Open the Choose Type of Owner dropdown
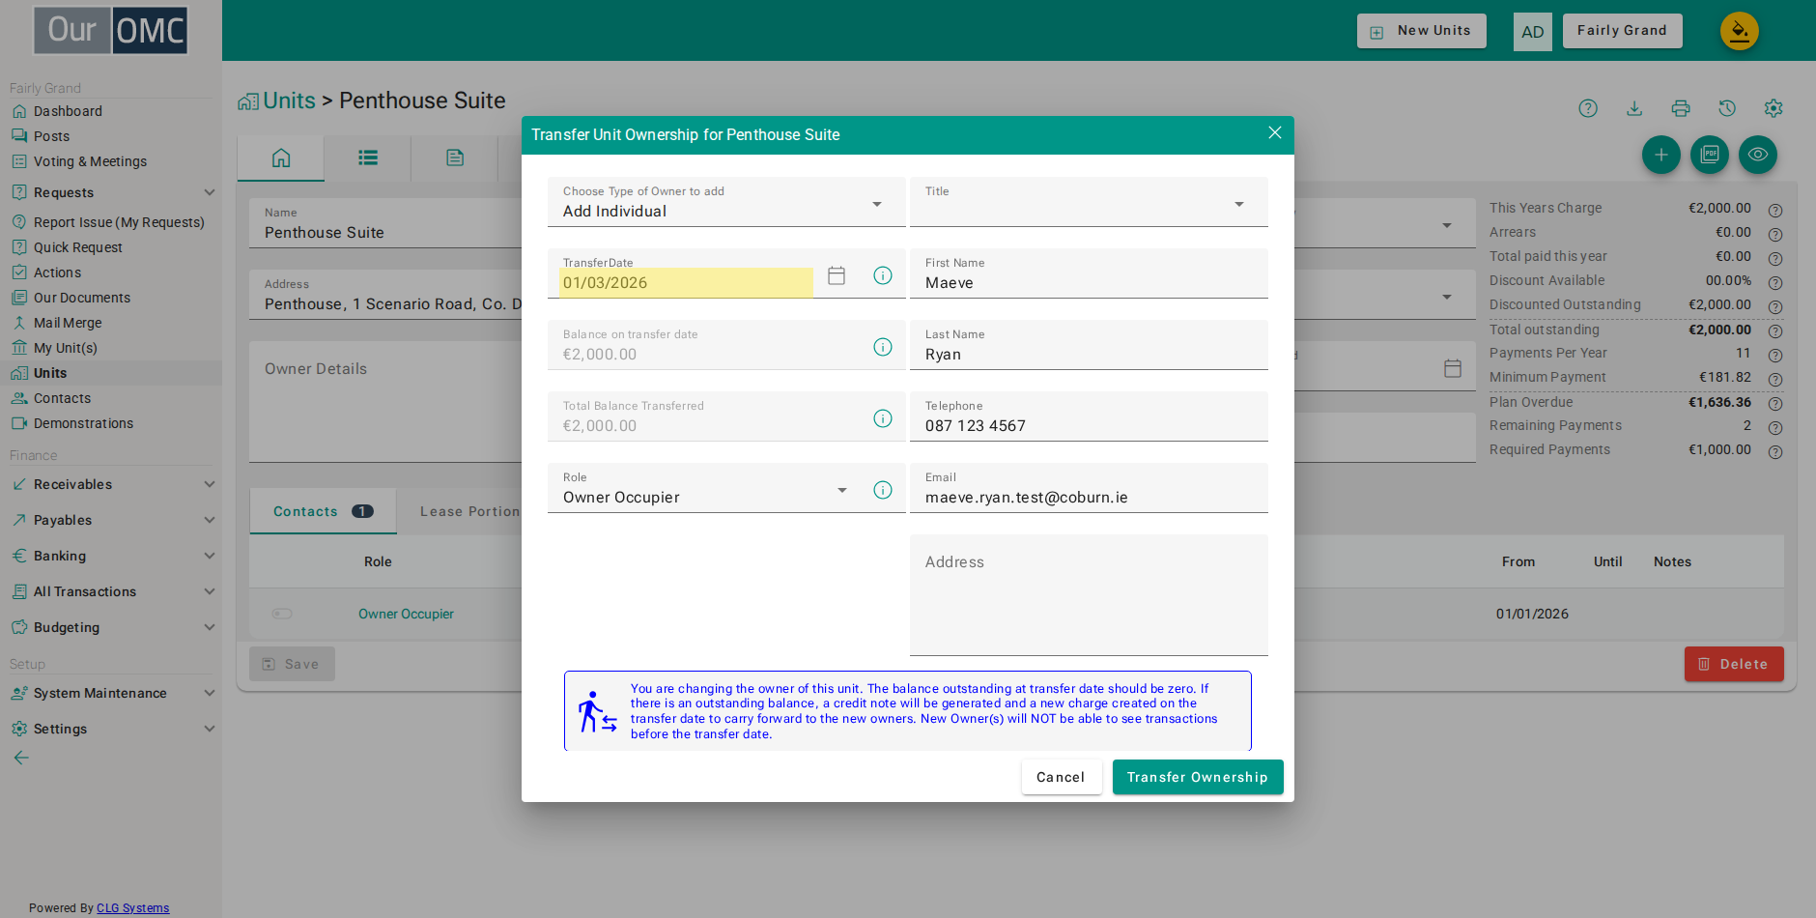 click(726, 202)
